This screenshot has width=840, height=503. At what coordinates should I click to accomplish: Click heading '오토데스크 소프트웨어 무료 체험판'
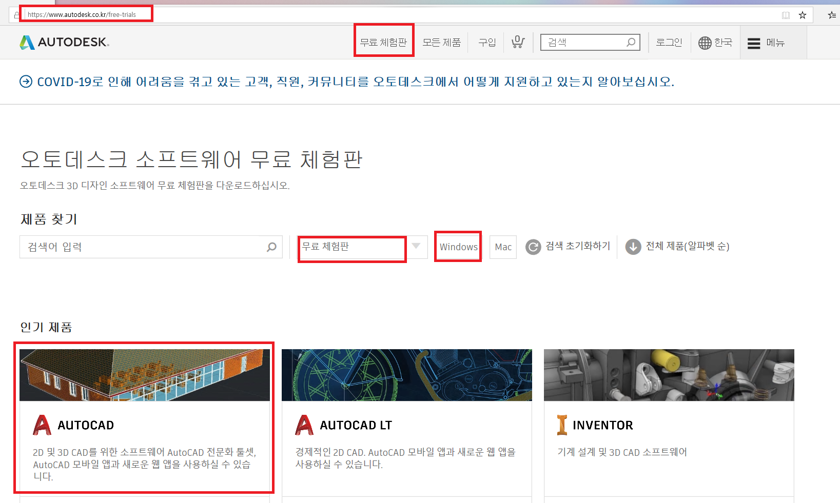tap(191, 159)
